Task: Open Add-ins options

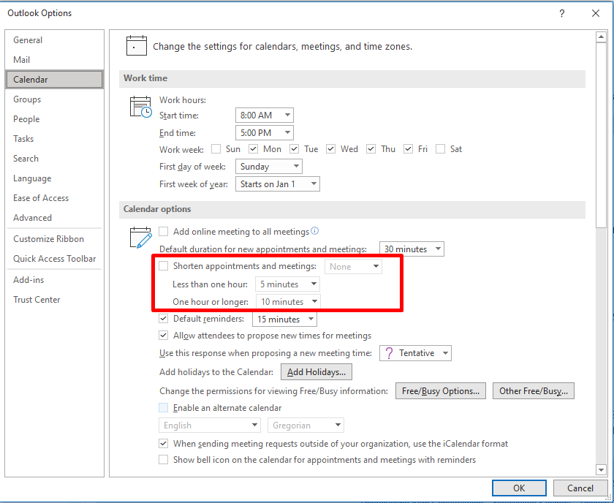Action: pyautogui.click(x=54, y=280)
